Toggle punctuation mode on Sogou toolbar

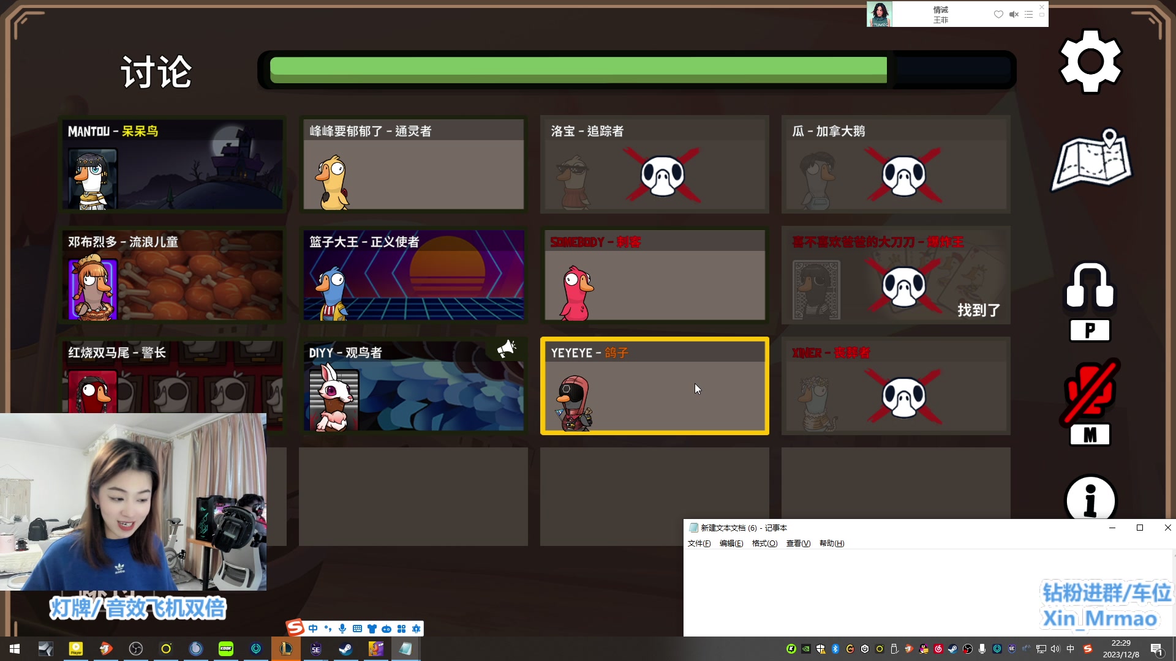(x=328, y=629)
